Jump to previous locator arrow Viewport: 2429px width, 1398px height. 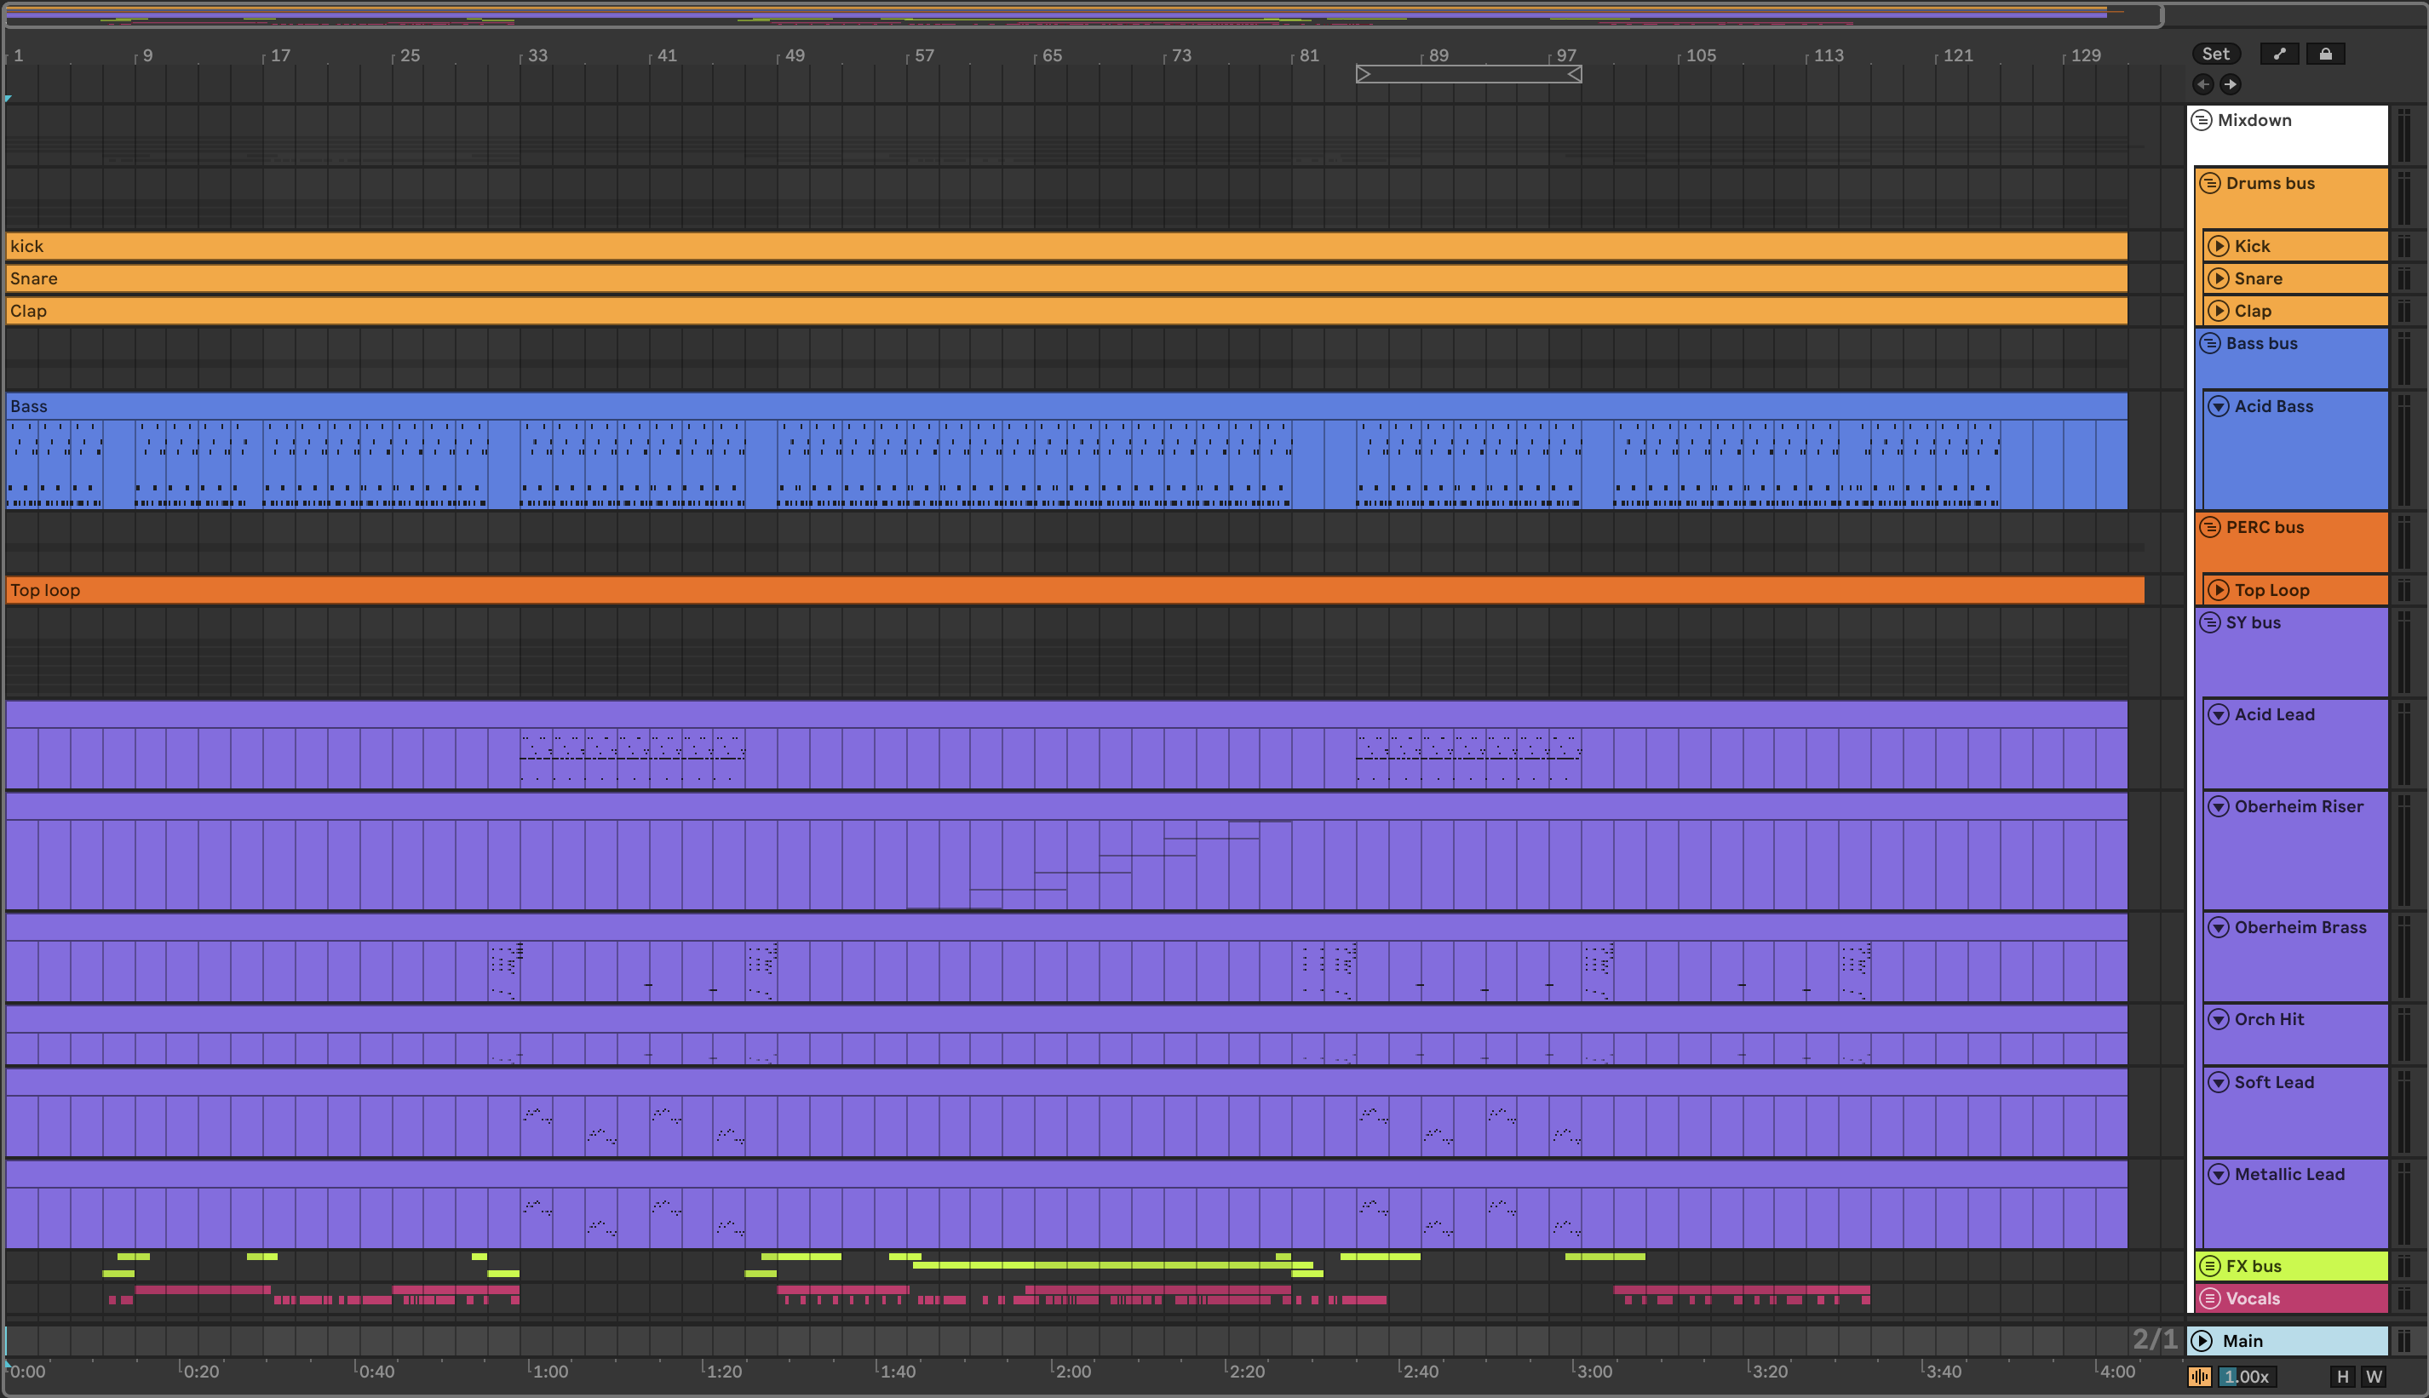pos(2203,84)
